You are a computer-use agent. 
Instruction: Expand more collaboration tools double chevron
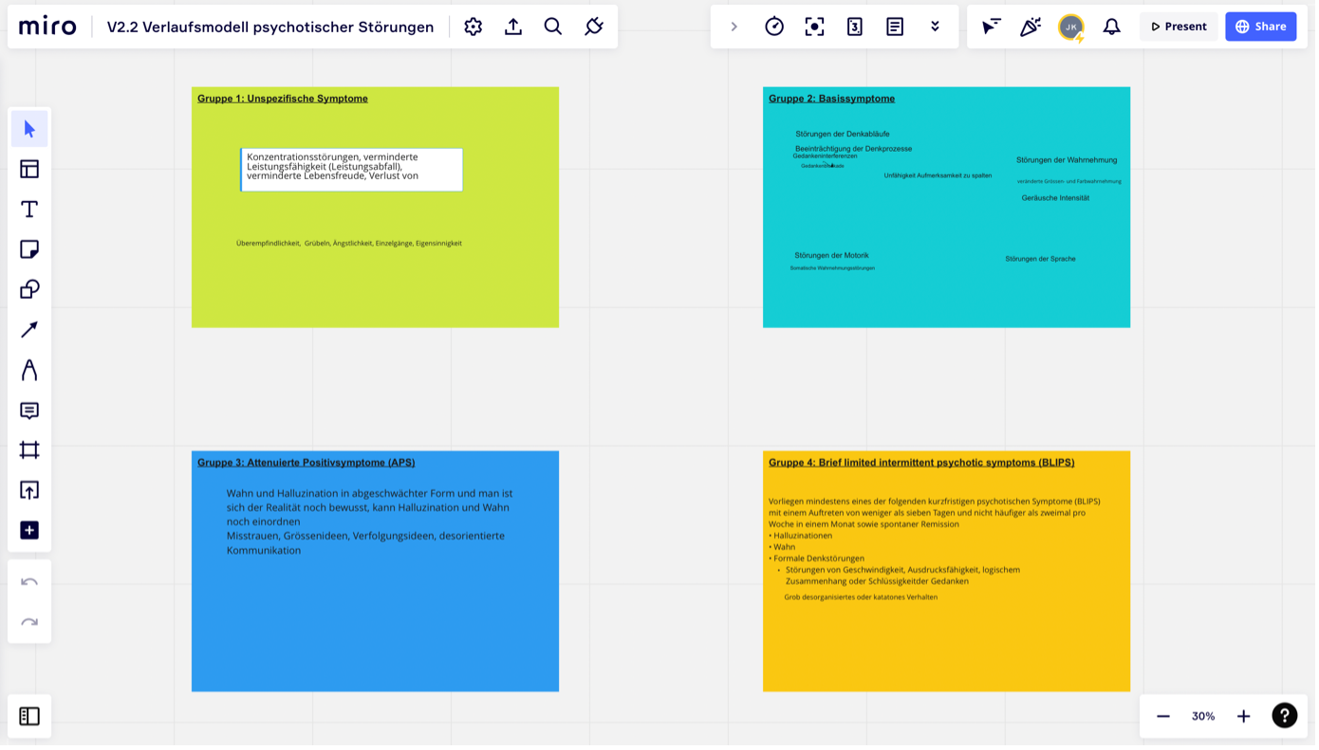point(935,27)
